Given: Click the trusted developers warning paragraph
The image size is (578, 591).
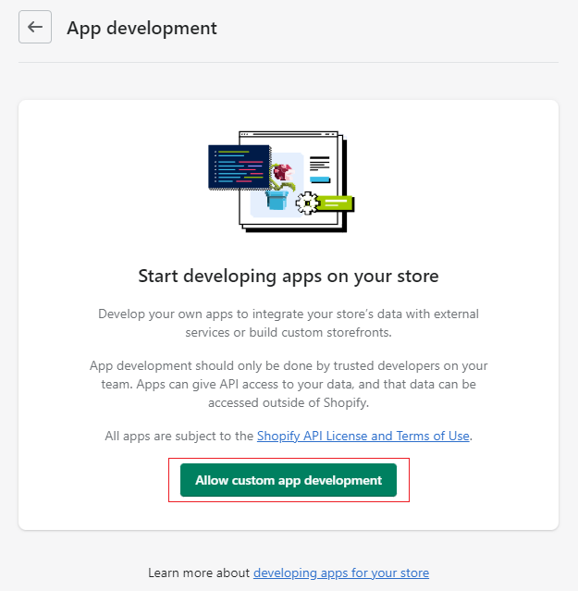Looking at the screenshot, I should 289,384.
